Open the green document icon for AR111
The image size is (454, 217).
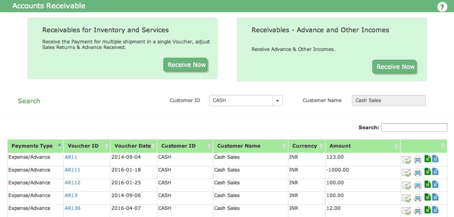[428, 171]
